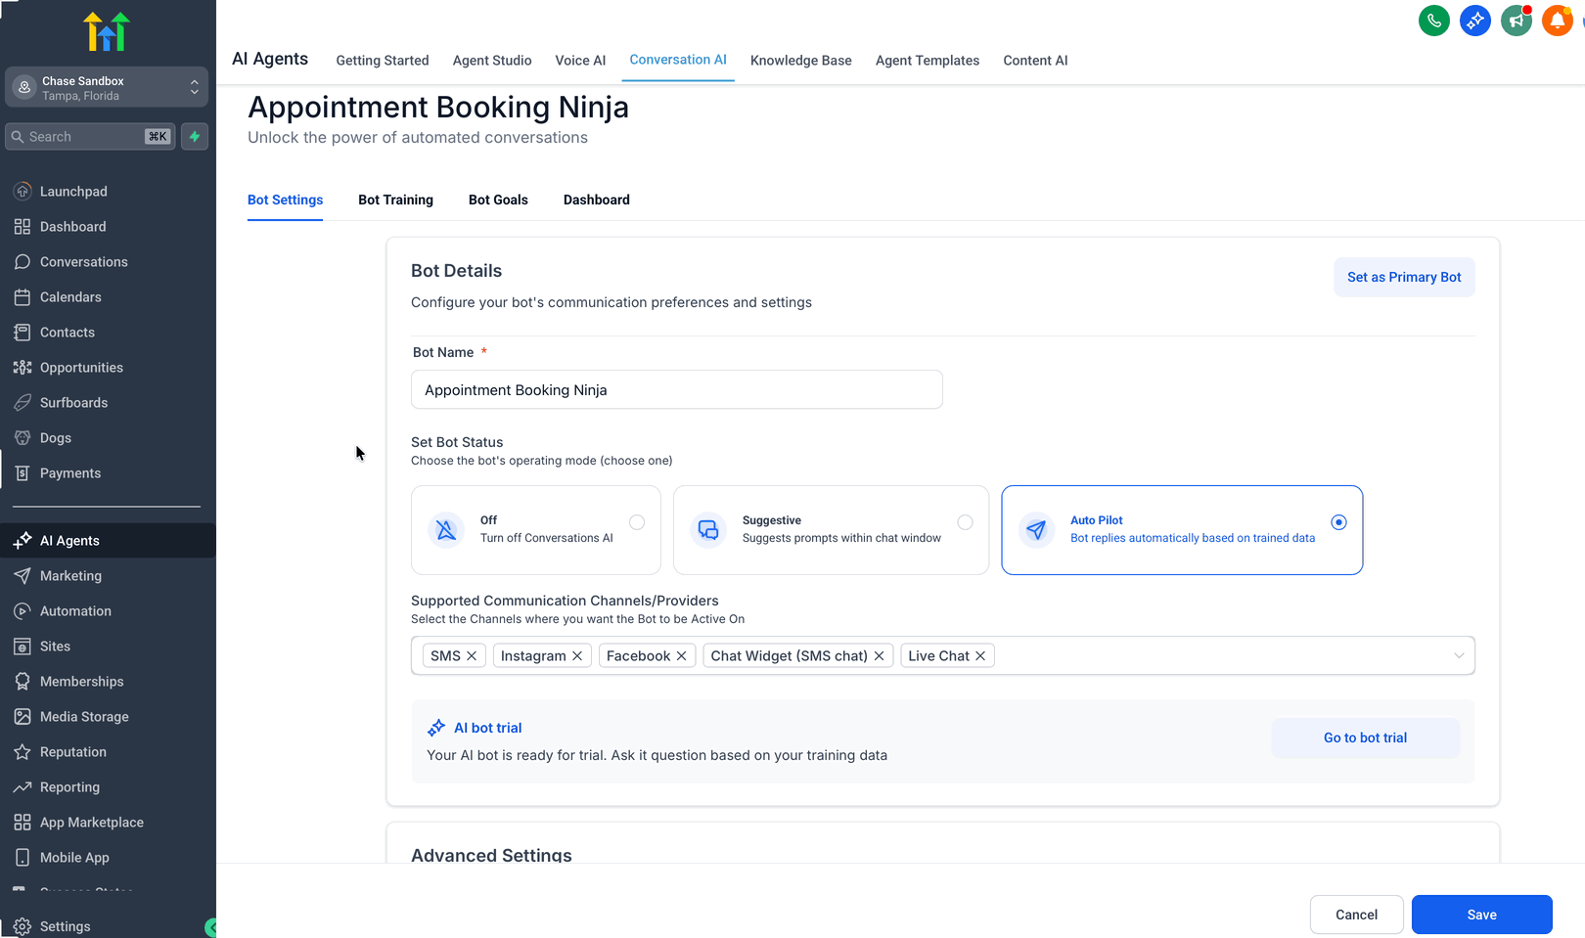This screenshot has width=1585, height=938.
Task: Open the blue AI sparkle icon
Action: pyautogui.click(x=1475, y=21)
